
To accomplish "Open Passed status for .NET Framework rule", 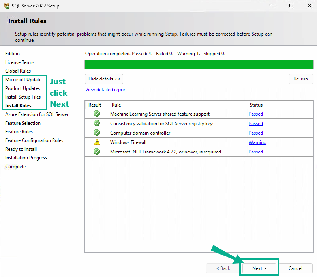I will click(255, 152).
